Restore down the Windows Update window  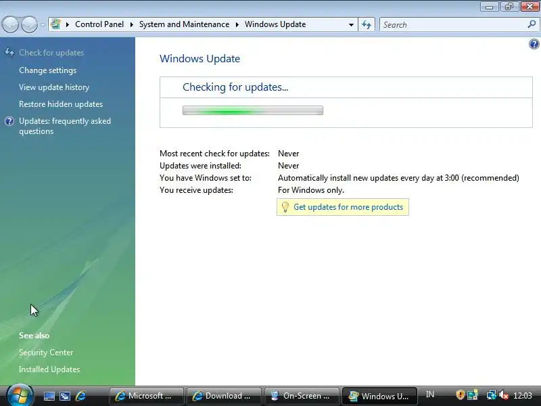pos(509,7)
